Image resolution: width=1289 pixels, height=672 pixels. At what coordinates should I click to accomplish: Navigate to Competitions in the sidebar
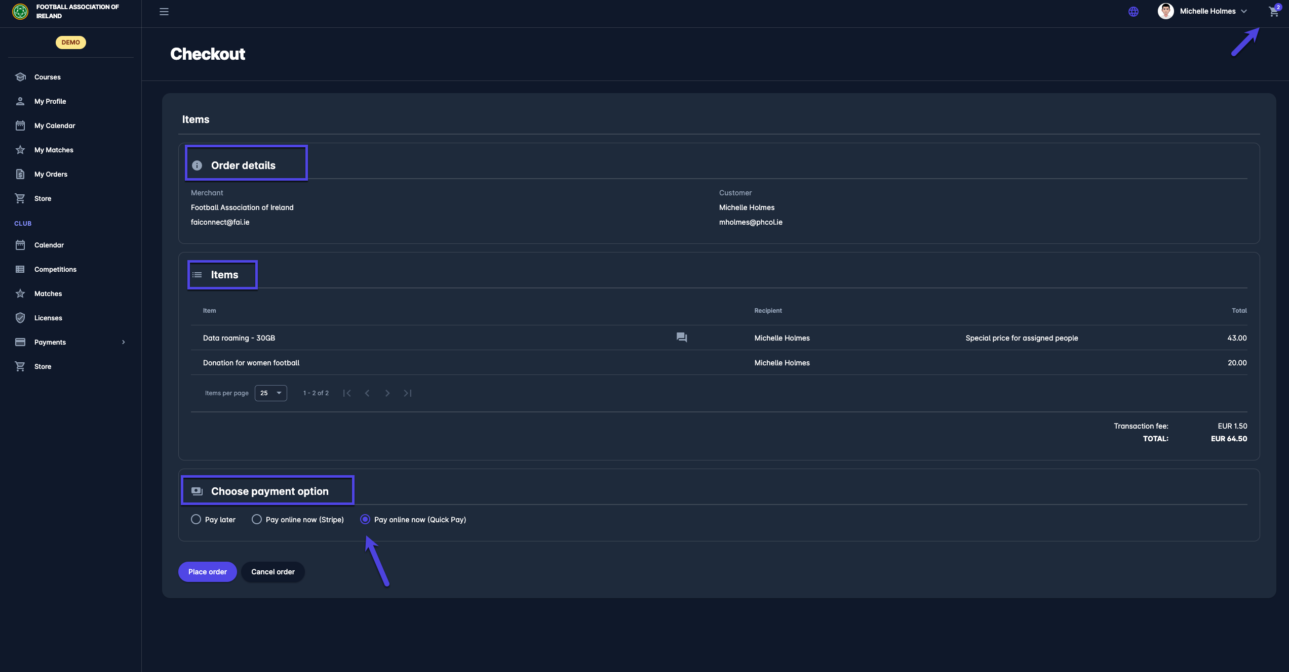pyautogui.click(x=55, y=269)
